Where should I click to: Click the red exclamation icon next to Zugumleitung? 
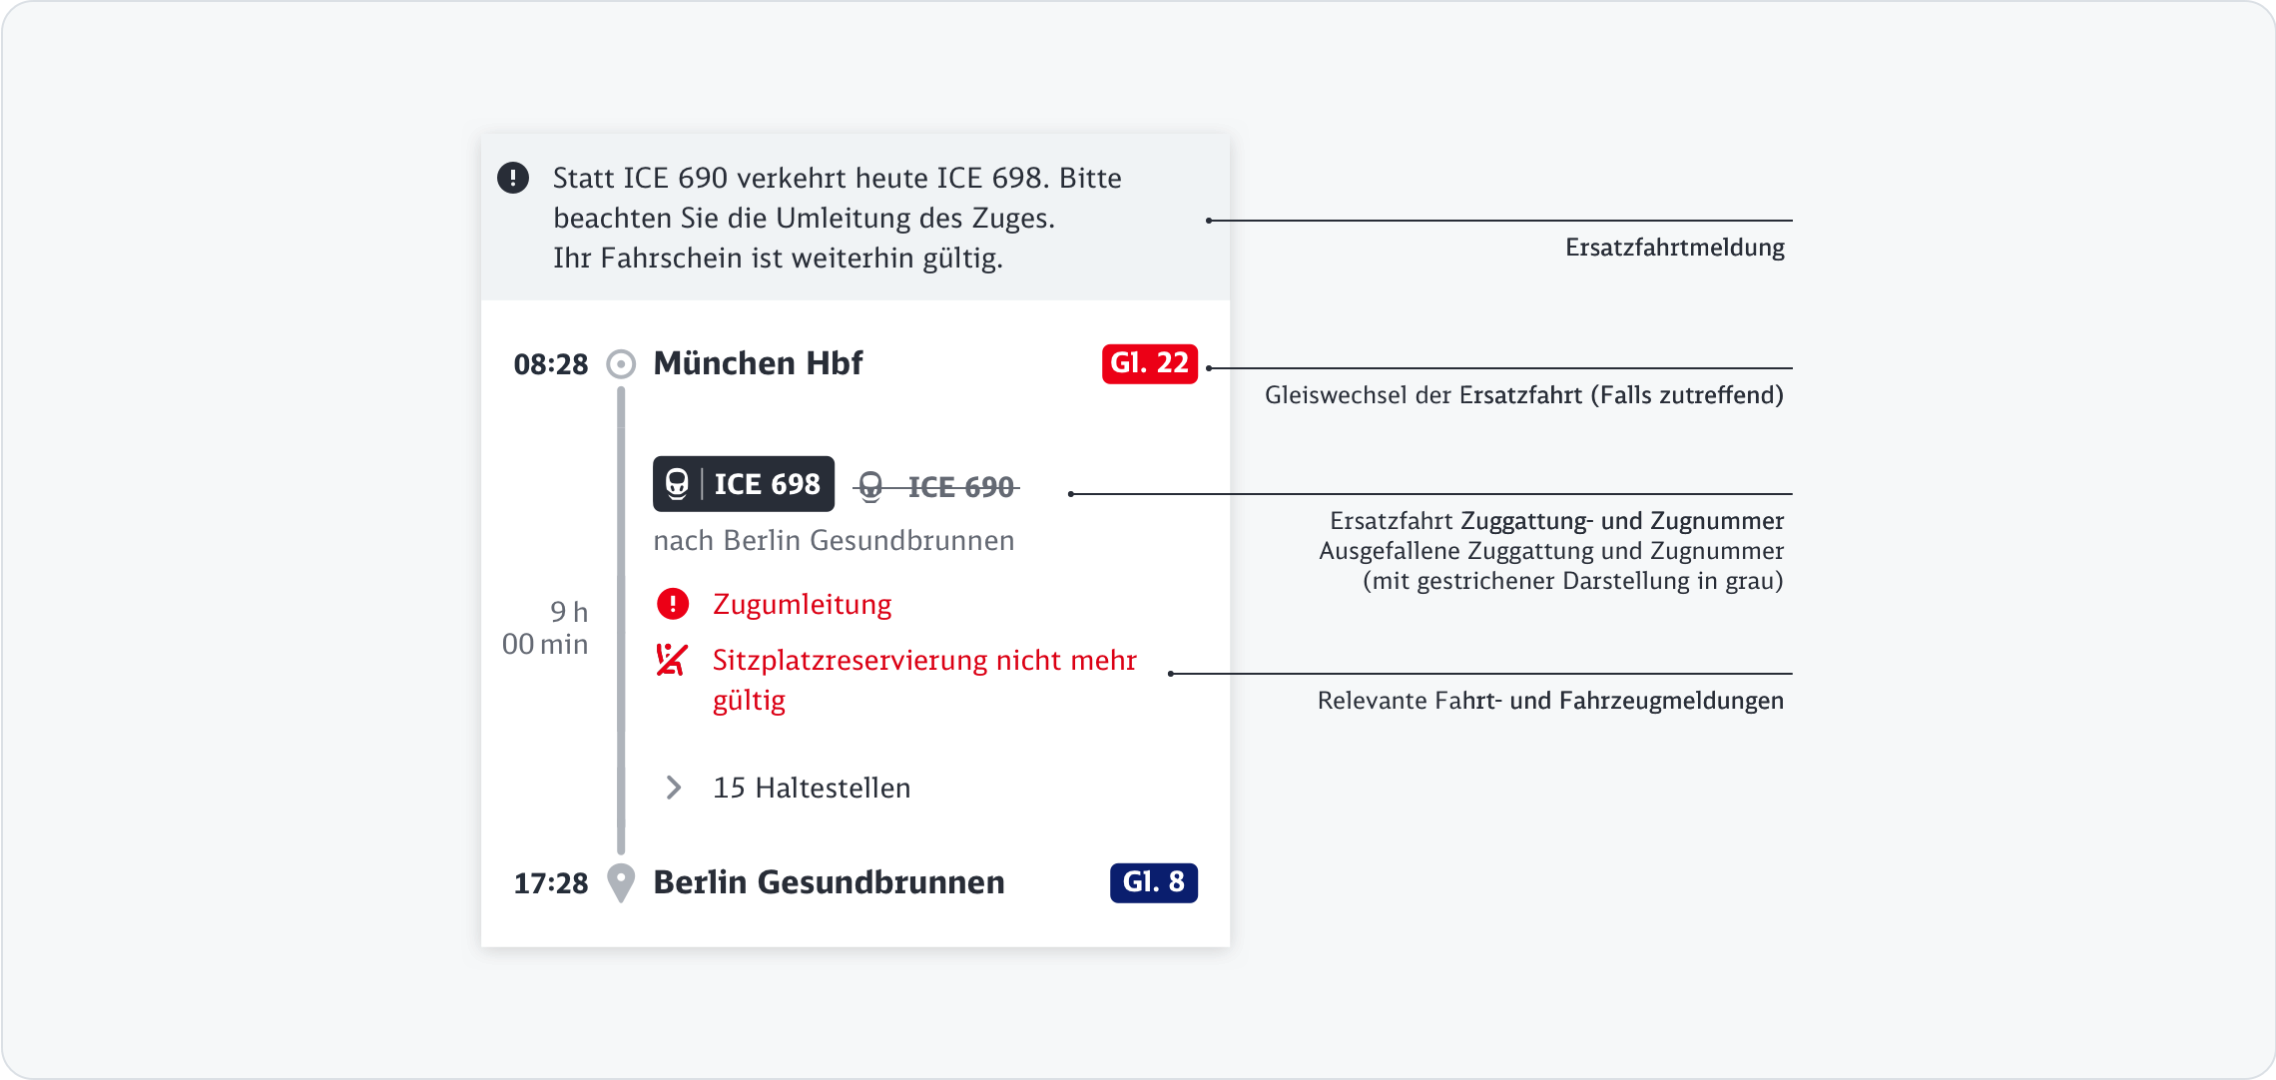tap(673, 604)
